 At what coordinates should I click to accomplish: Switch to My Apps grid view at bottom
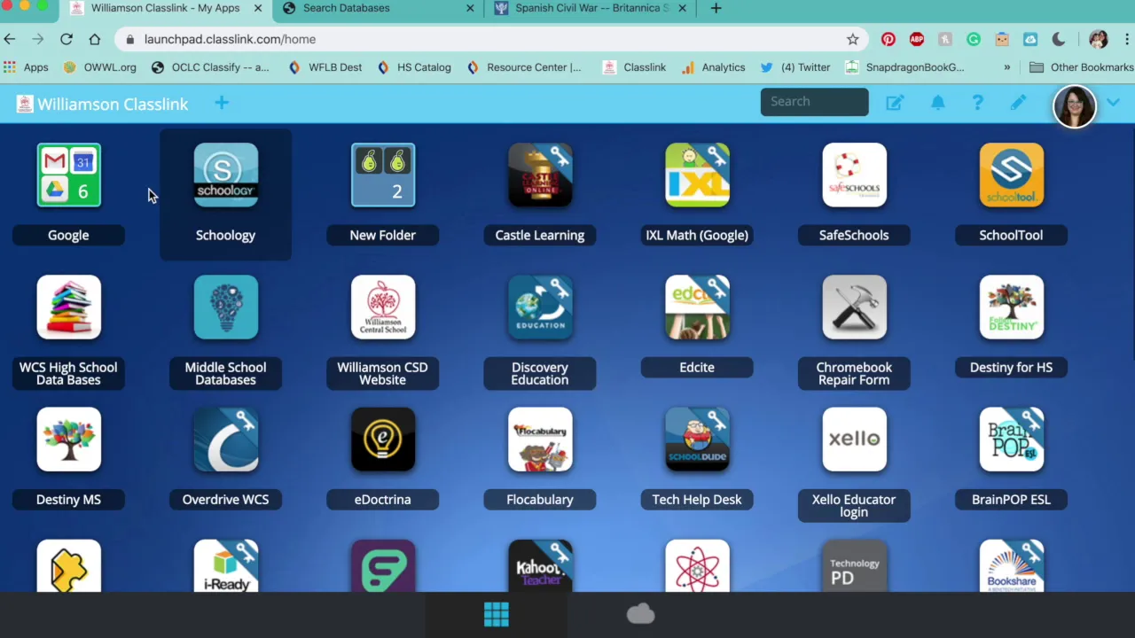coord(497,614)
